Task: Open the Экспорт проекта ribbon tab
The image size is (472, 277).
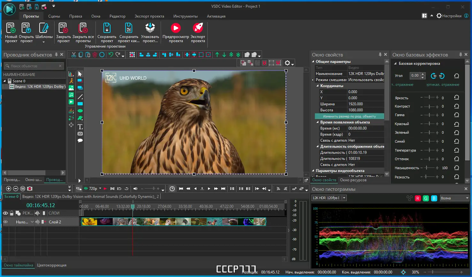Action: (149, 16)
